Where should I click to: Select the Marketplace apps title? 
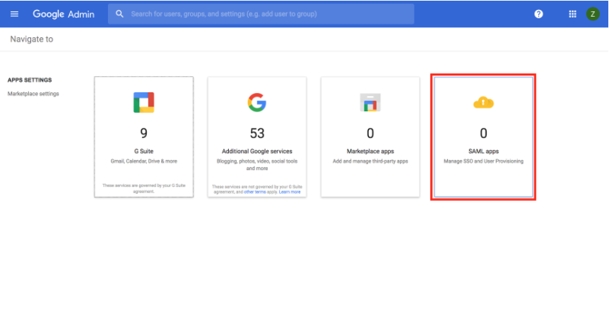pyautogui.click(x=370, y=151)
